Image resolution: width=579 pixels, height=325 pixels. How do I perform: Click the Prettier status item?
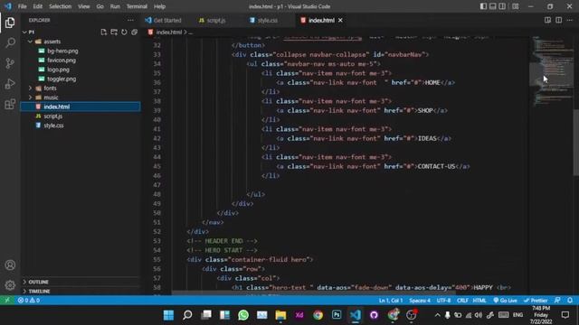point(536,301)
